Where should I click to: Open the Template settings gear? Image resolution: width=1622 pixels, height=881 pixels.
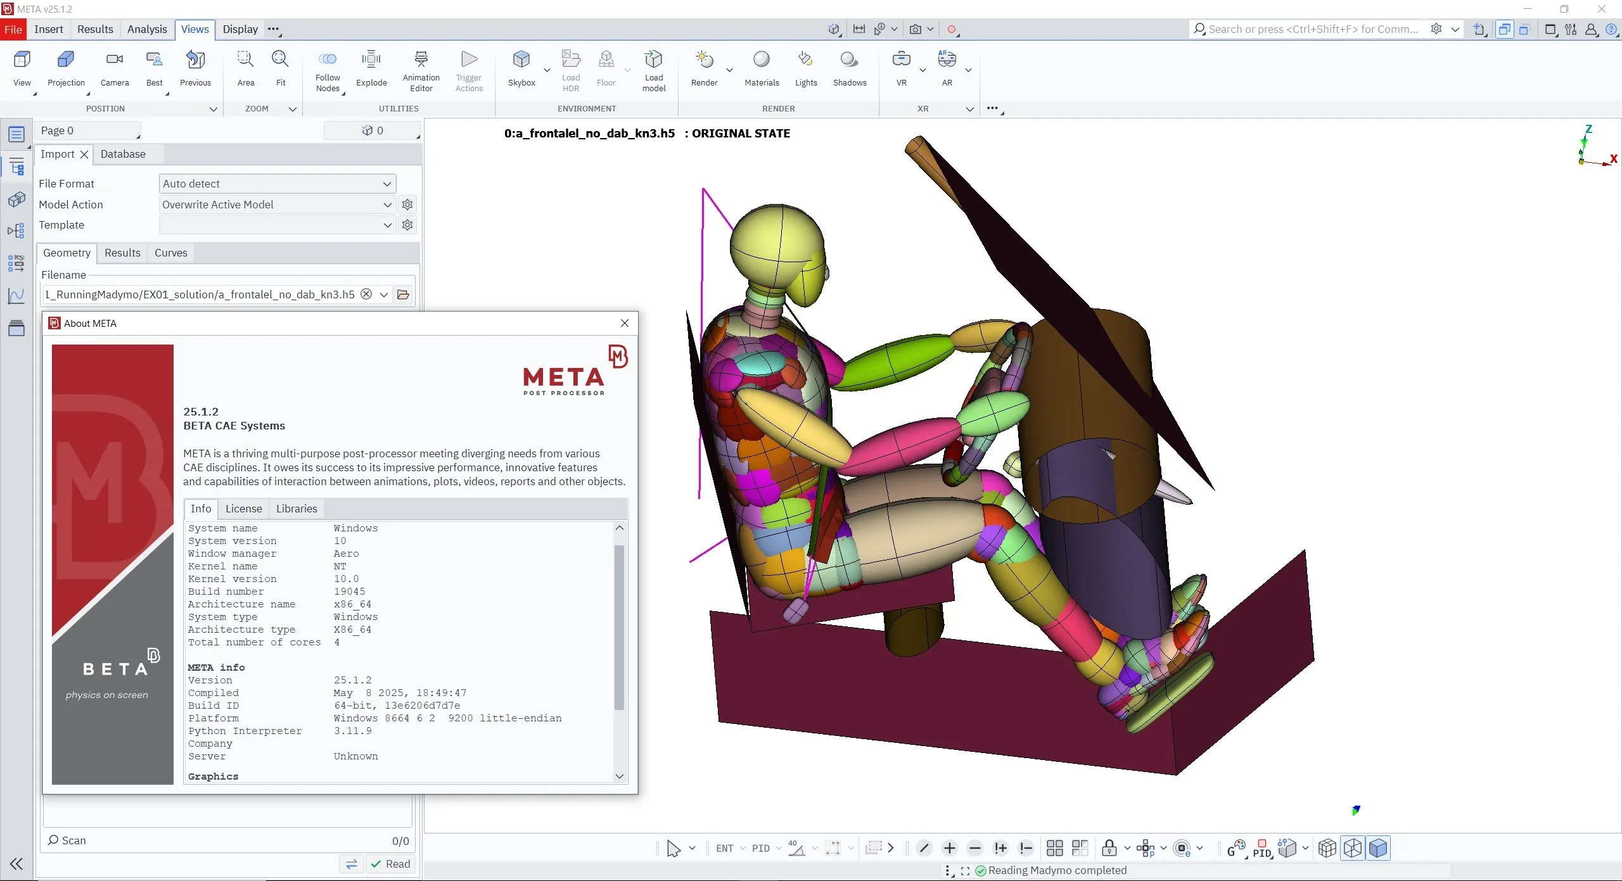coord(407,225)
